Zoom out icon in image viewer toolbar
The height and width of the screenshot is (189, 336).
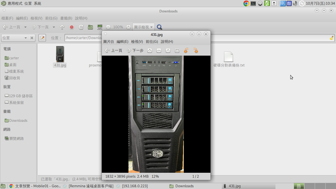tap(159, 51)
